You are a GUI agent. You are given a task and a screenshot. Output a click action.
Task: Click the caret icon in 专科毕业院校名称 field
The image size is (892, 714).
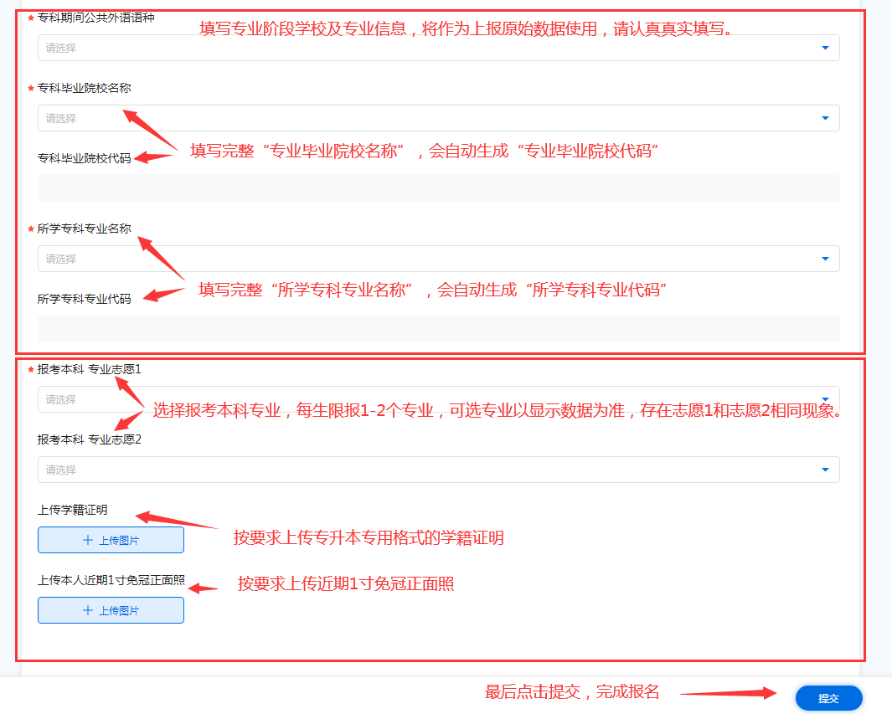click(x=825, y=118)
